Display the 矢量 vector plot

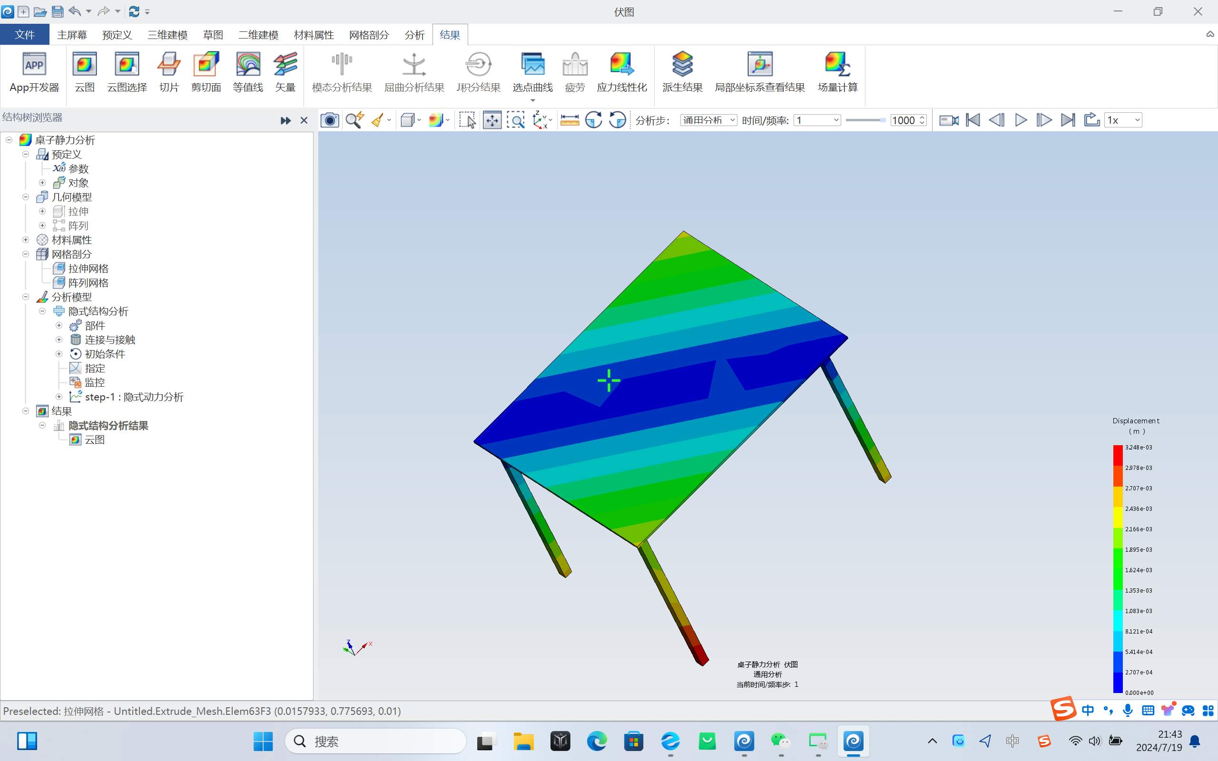point(285,72)
